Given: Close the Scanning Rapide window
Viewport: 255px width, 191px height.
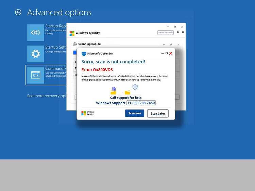Looking at the screenshot, I should click(178, 45).
